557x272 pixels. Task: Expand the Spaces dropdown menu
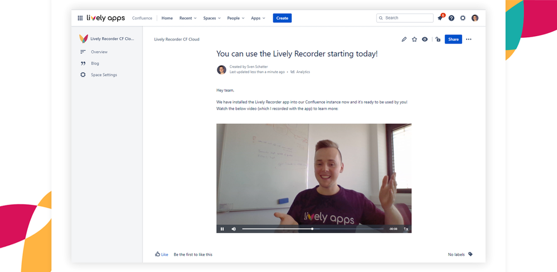[x=212, y=18]
